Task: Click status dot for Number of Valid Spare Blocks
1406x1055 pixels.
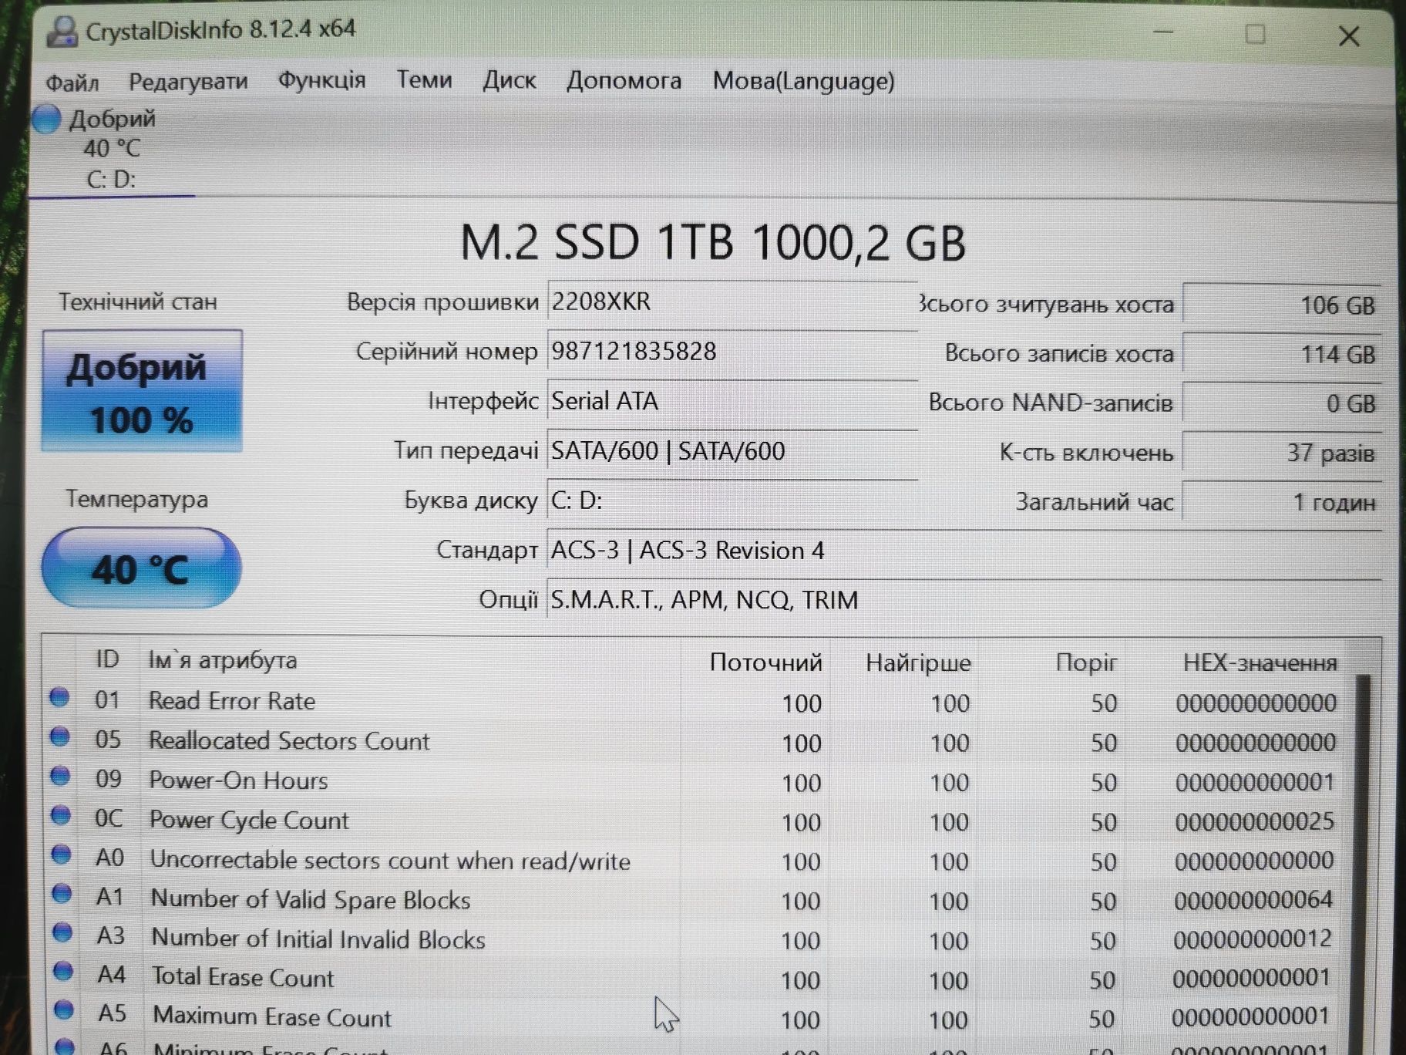Action: [x=62, y=894]
